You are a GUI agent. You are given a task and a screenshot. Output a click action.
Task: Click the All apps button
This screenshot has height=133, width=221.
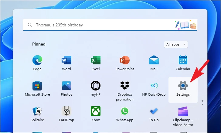[x=176, y=44]
